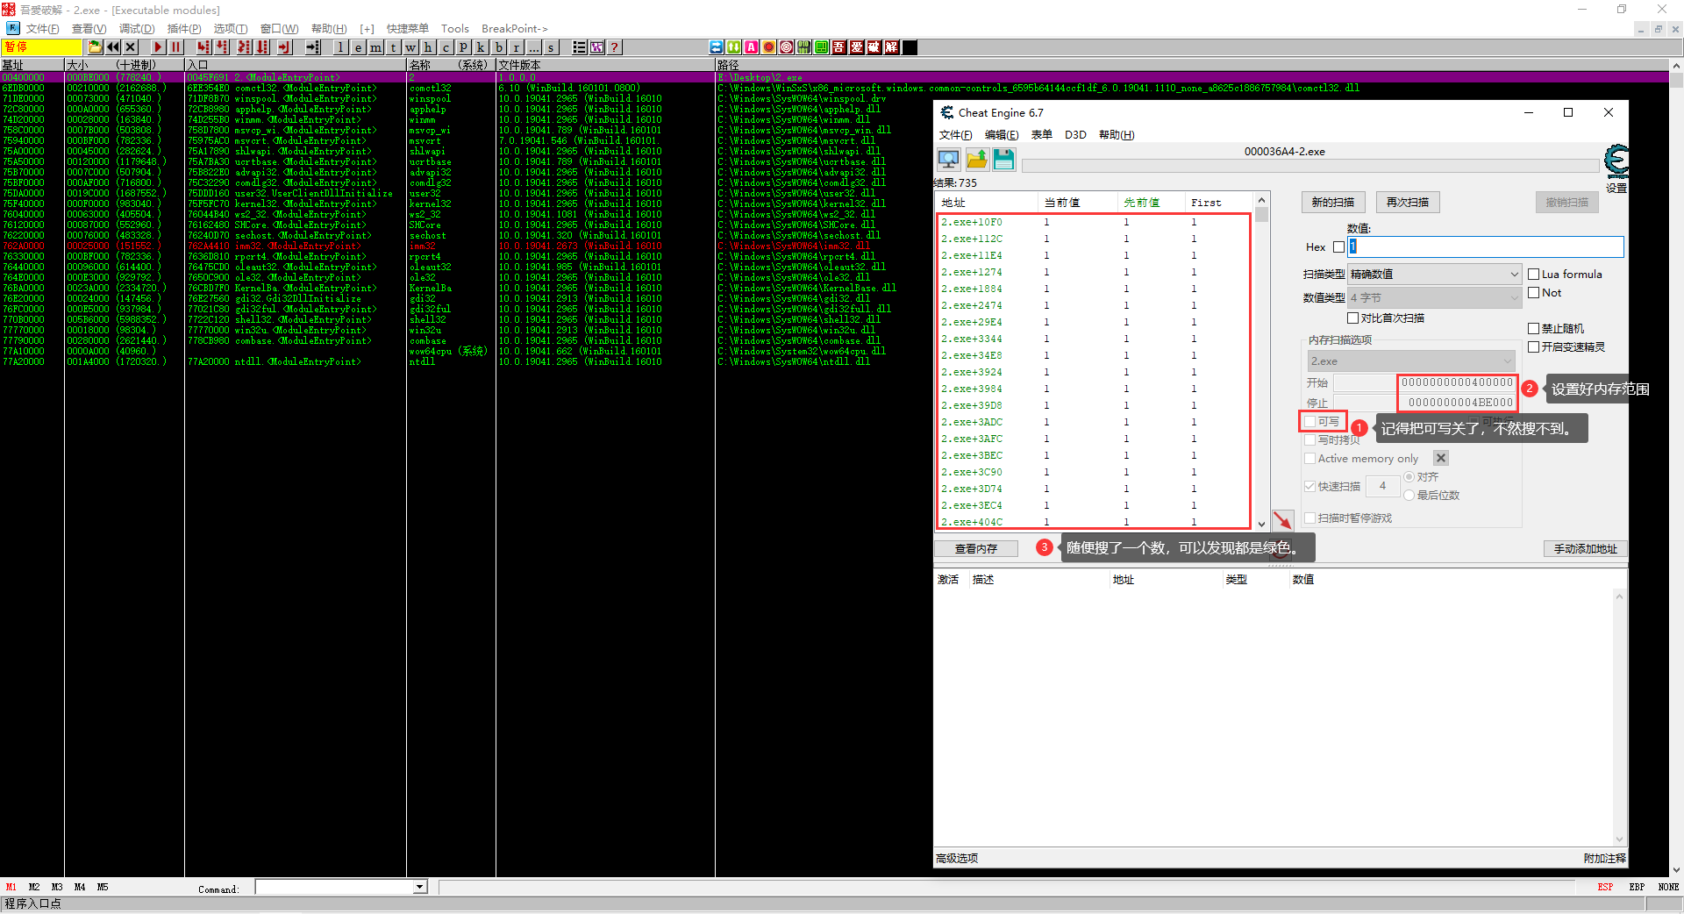This screenshot has width=1684, height=914.
Task: Open the log window via 'l' button
Action: (x=340, y=47)
